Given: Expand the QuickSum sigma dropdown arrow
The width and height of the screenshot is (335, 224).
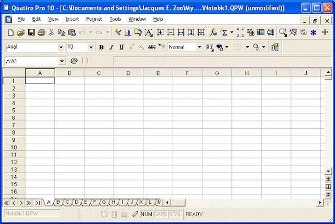Looking at the screenshot, I should 232,32.
